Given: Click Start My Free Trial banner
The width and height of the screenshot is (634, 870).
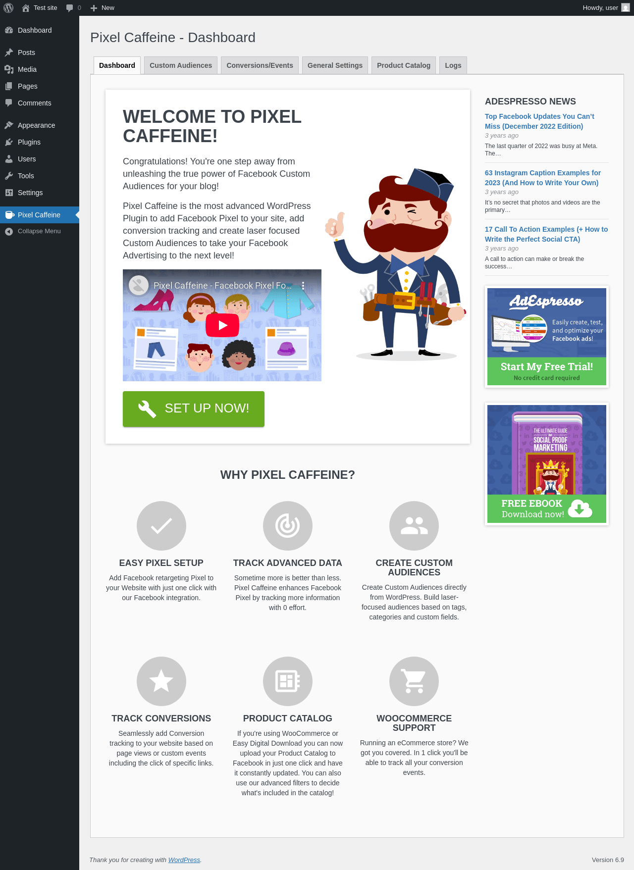Looking at the screenshot, I should pos(547,337).
